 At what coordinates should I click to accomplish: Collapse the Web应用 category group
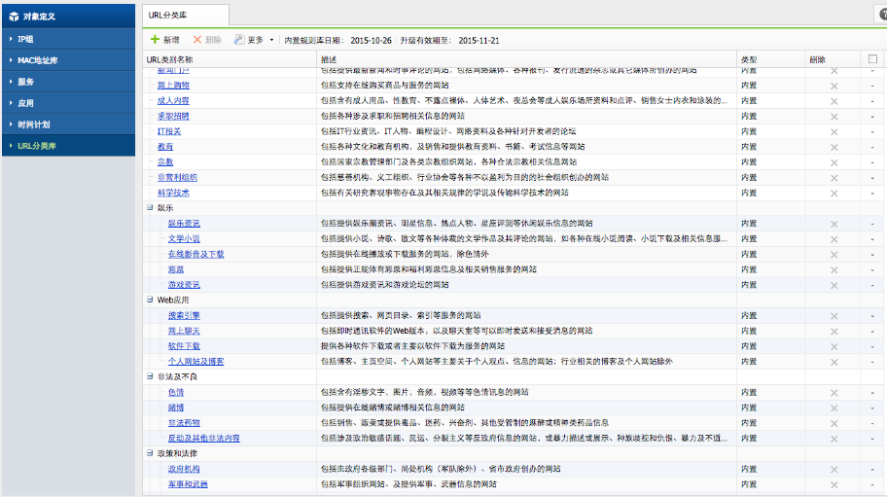(150, 301)
